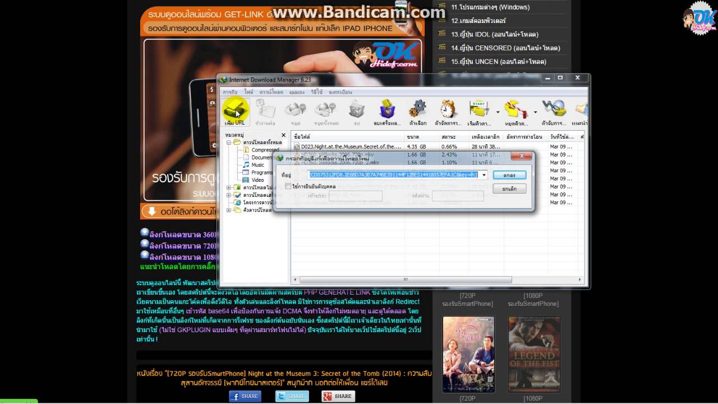
Task: Sort by the Size column header
Action: (422, 136)
